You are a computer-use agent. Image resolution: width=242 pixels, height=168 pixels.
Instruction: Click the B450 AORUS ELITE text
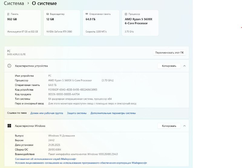pos(16,54)
